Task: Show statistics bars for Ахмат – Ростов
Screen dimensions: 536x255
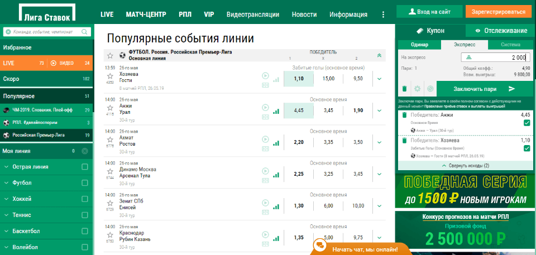Action: [276, 143]
